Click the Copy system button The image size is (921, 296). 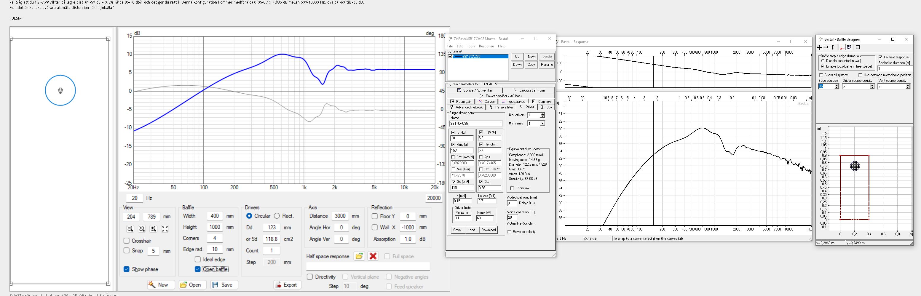click(531, 65)
